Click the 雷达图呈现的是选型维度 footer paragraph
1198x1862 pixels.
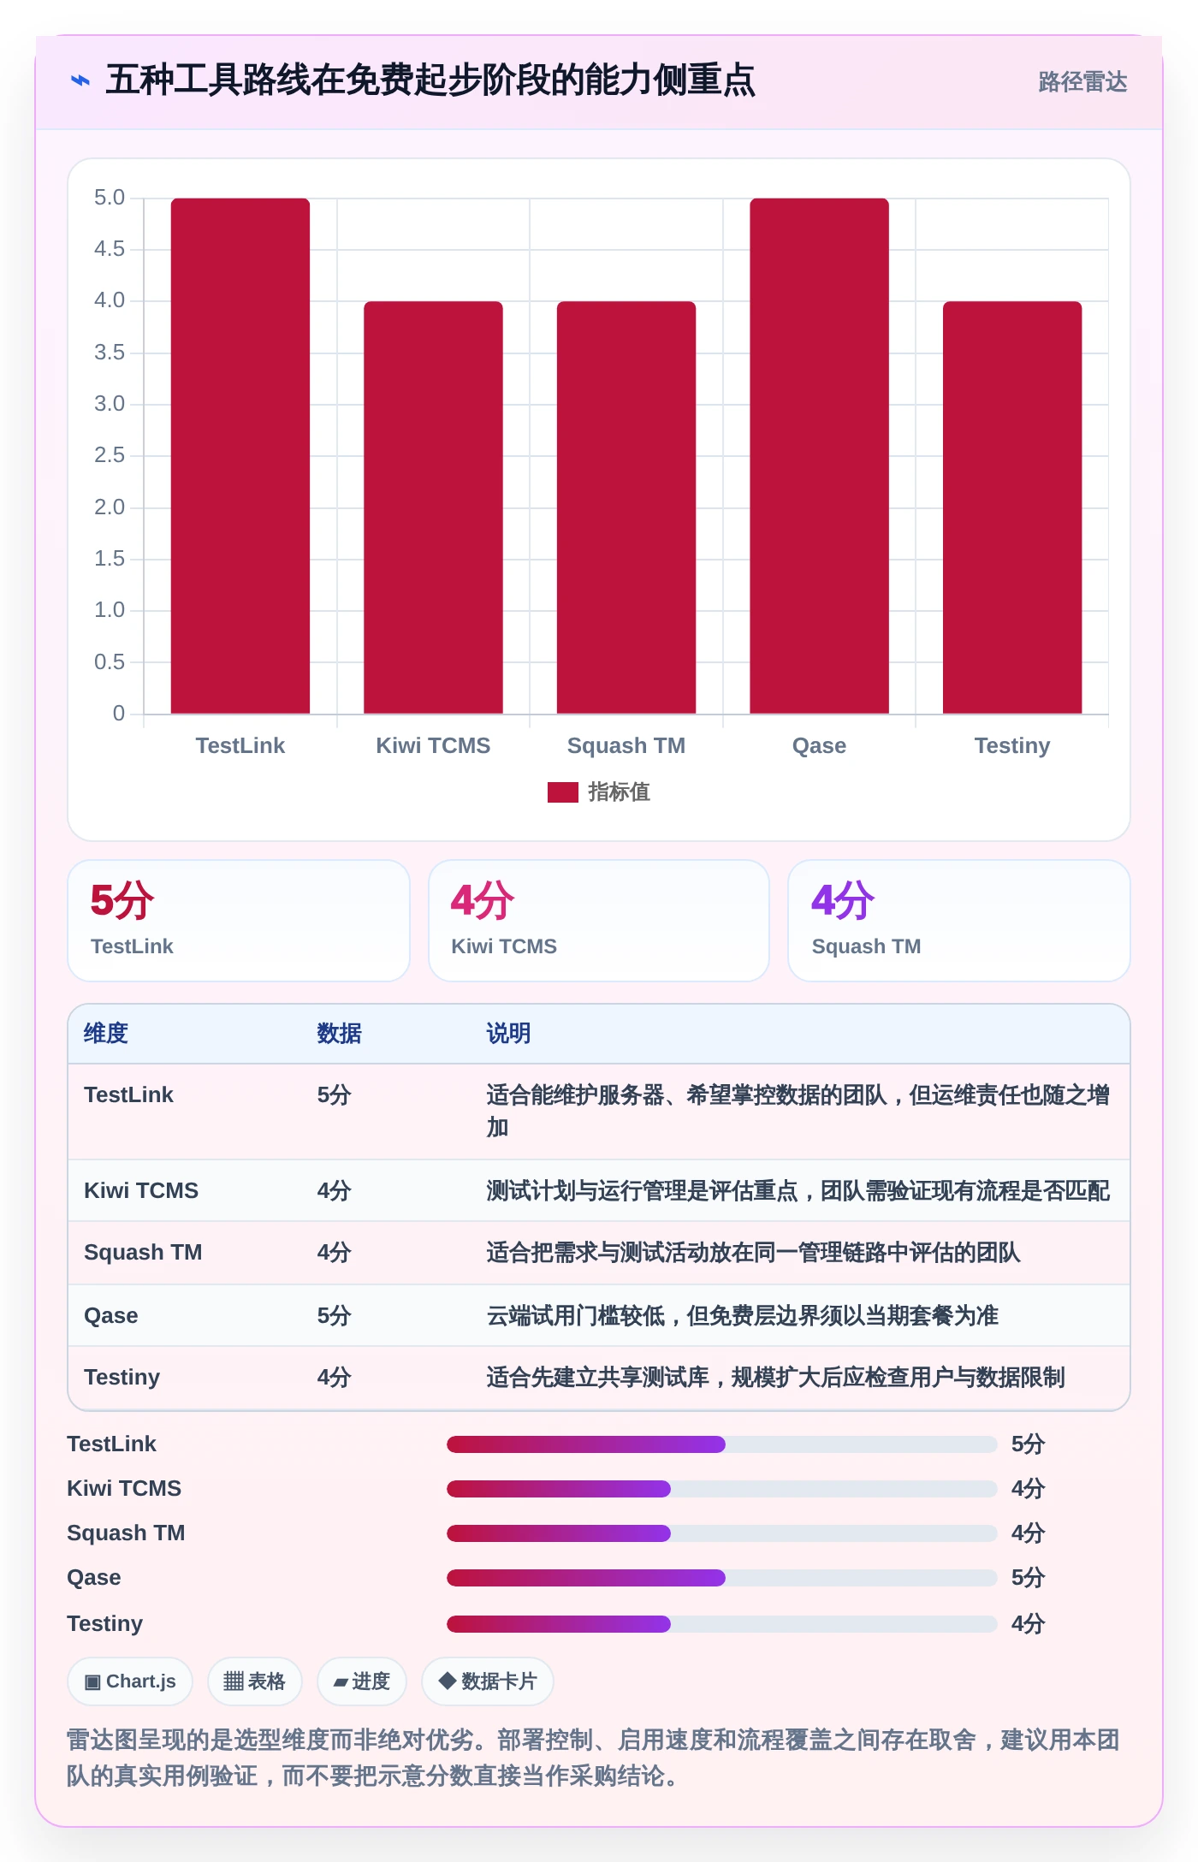pos(593,1758)
